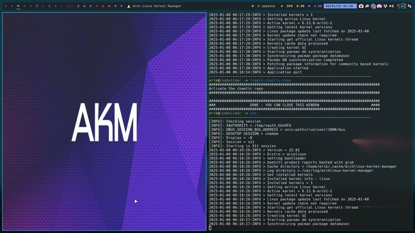This screenshot has width=415, height=233.
Task: Open the Dropbox tray icon
Action: (x=385, y=6)
